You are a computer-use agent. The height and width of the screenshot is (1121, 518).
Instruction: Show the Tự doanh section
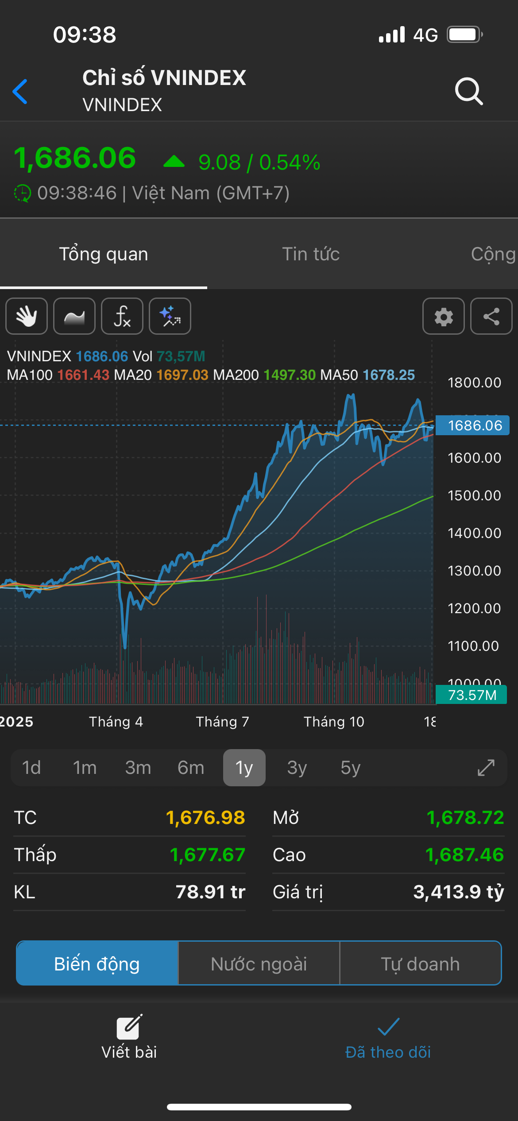(420, 963)
